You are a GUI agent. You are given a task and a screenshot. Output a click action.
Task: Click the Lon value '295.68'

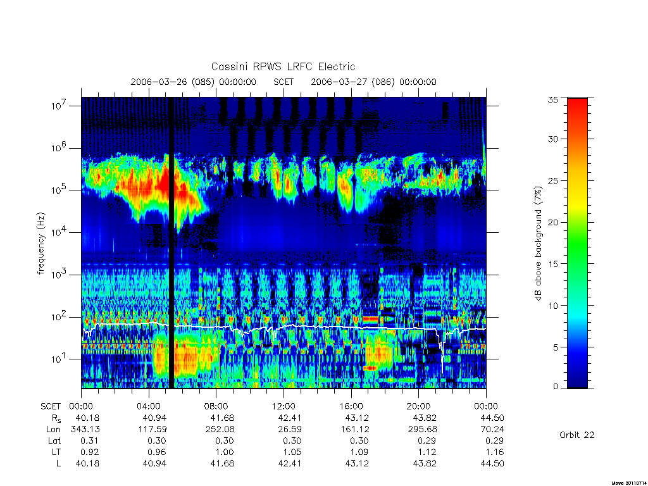coord(422,430)
